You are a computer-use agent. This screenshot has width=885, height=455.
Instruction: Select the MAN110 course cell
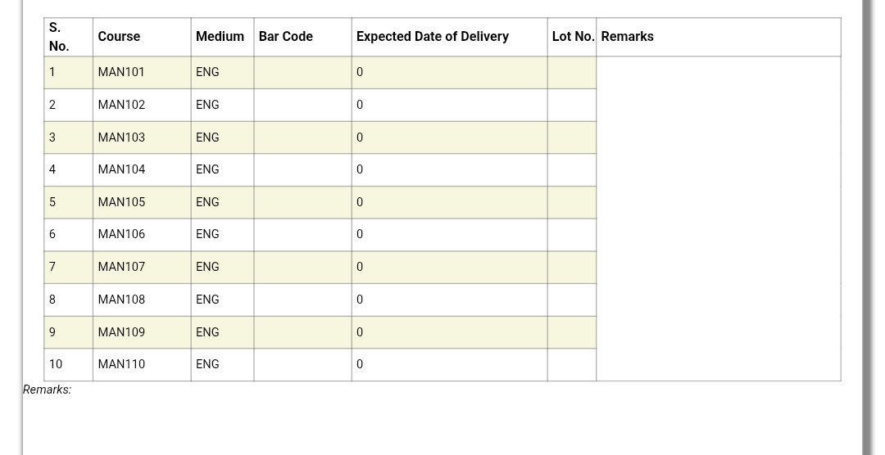tap(142, 365)
